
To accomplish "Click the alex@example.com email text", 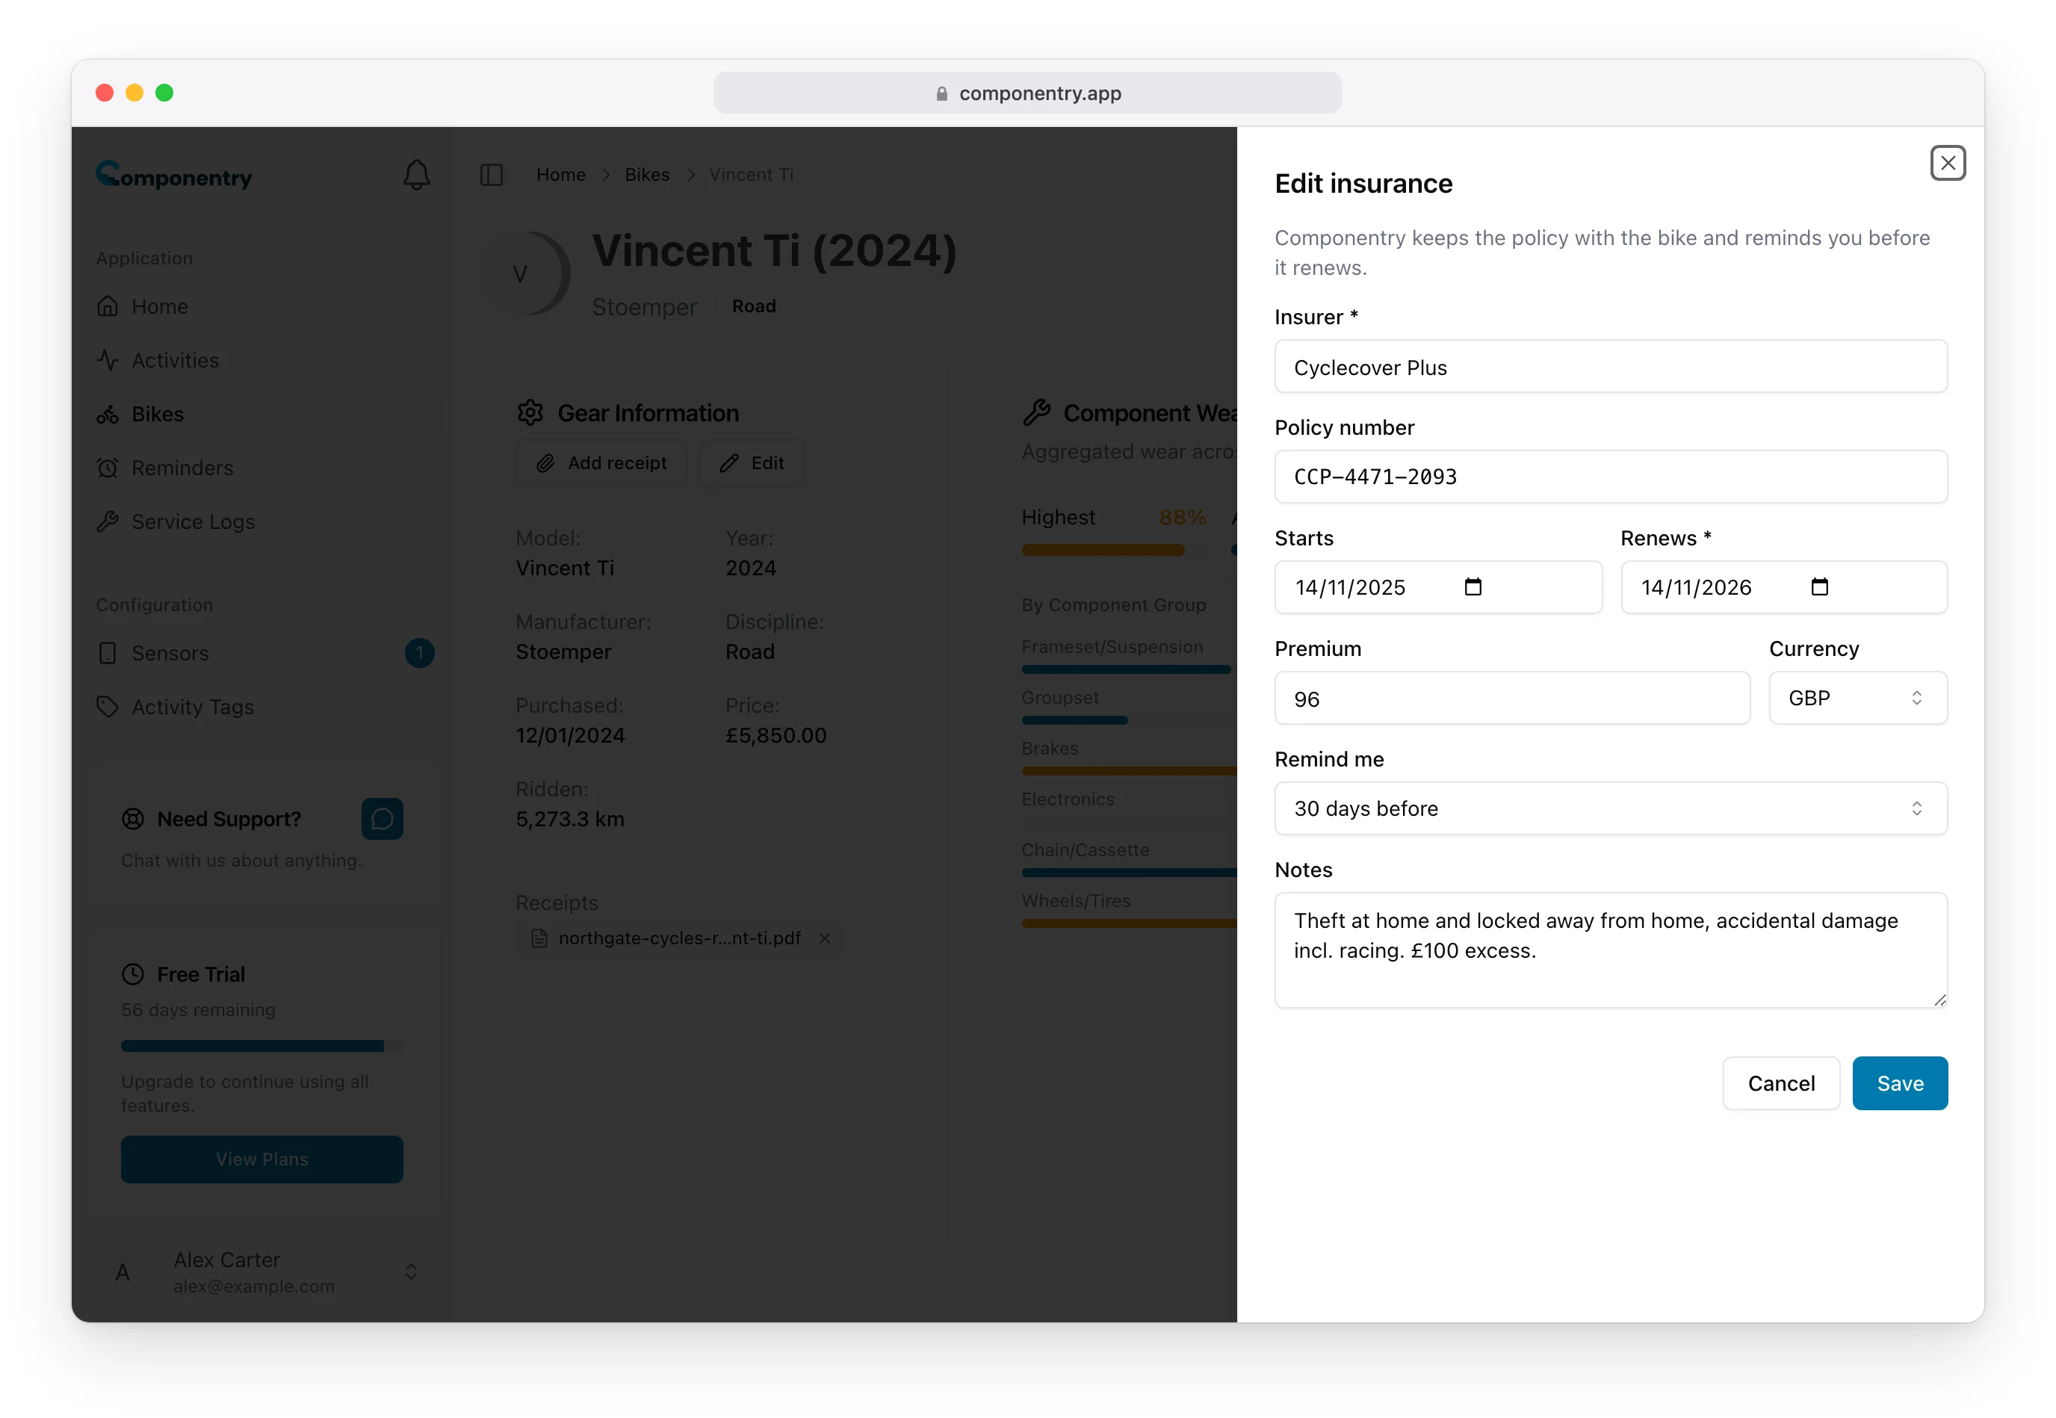I will tap(254, 1287).
